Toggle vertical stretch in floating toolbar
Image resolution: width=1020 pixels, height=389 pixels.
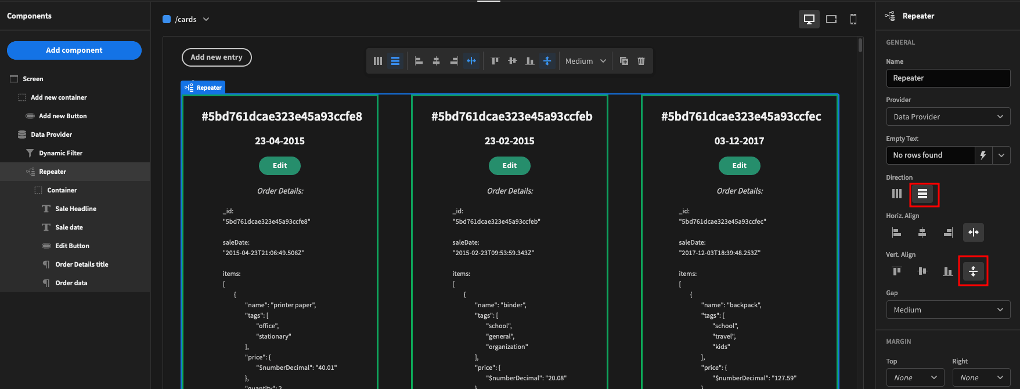[547, 61]
